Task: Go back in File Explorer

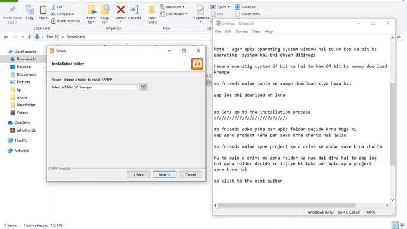Action: [6, 37]
